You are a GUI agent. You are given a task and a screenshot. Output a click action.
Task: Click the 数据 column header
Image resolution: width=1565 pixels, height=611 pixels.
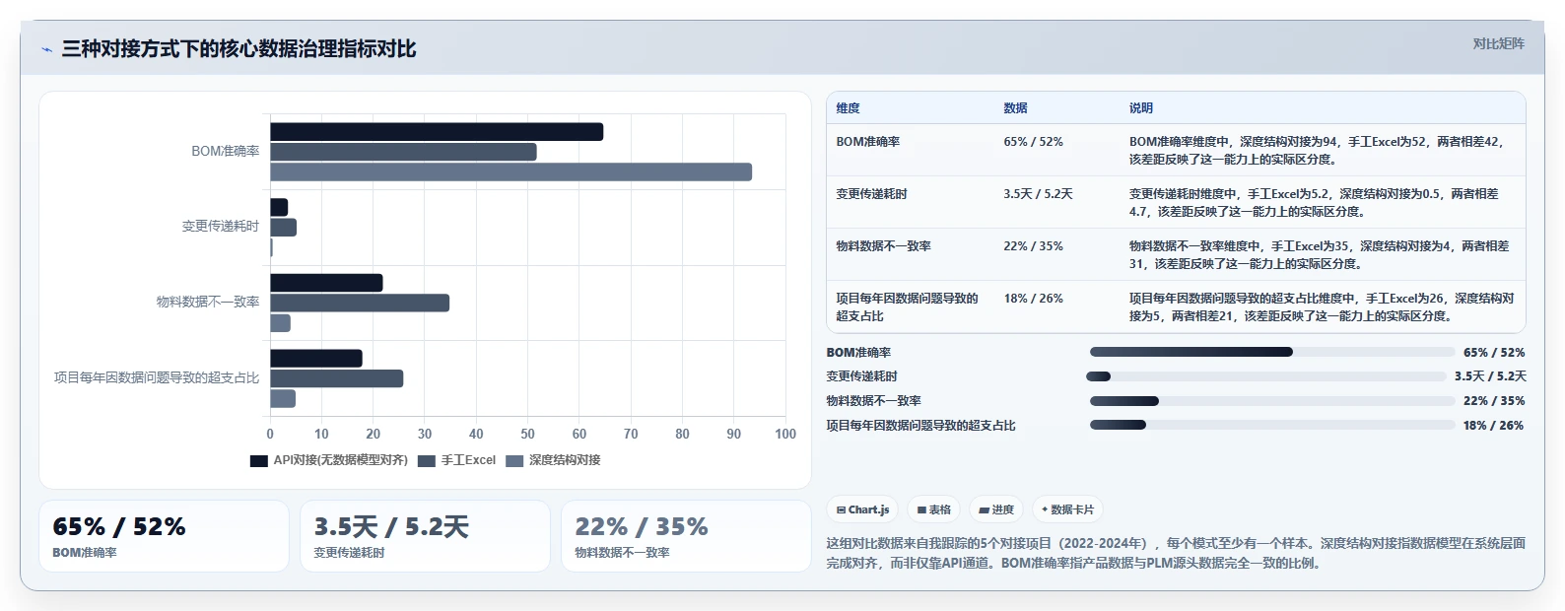tap(1015, 108)
